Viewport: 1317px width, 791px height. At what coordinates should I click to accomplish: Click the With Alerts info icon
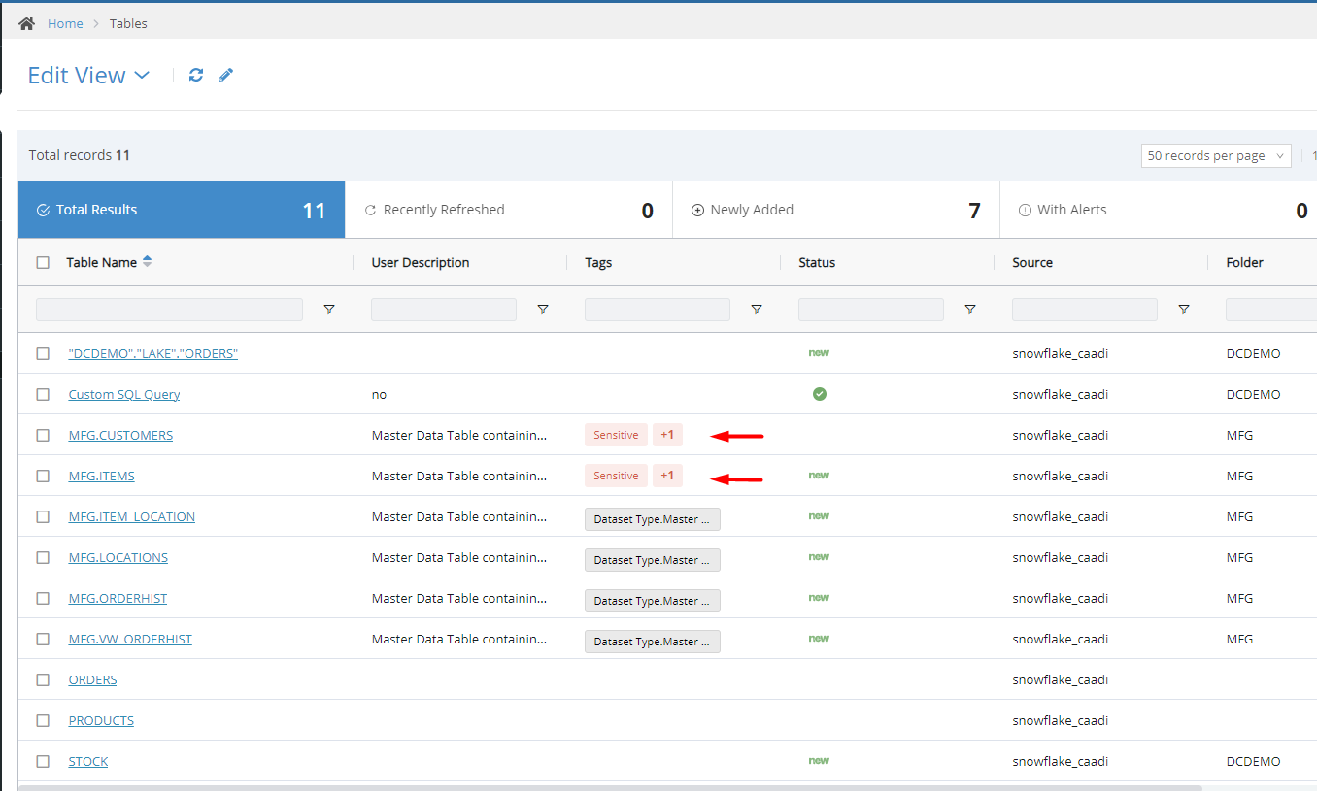[1025, 210]
